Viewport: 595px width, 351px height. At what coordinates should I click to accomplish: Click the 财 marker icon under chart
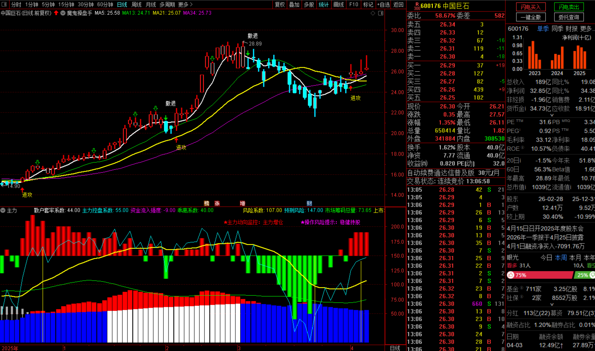(309, 203)
